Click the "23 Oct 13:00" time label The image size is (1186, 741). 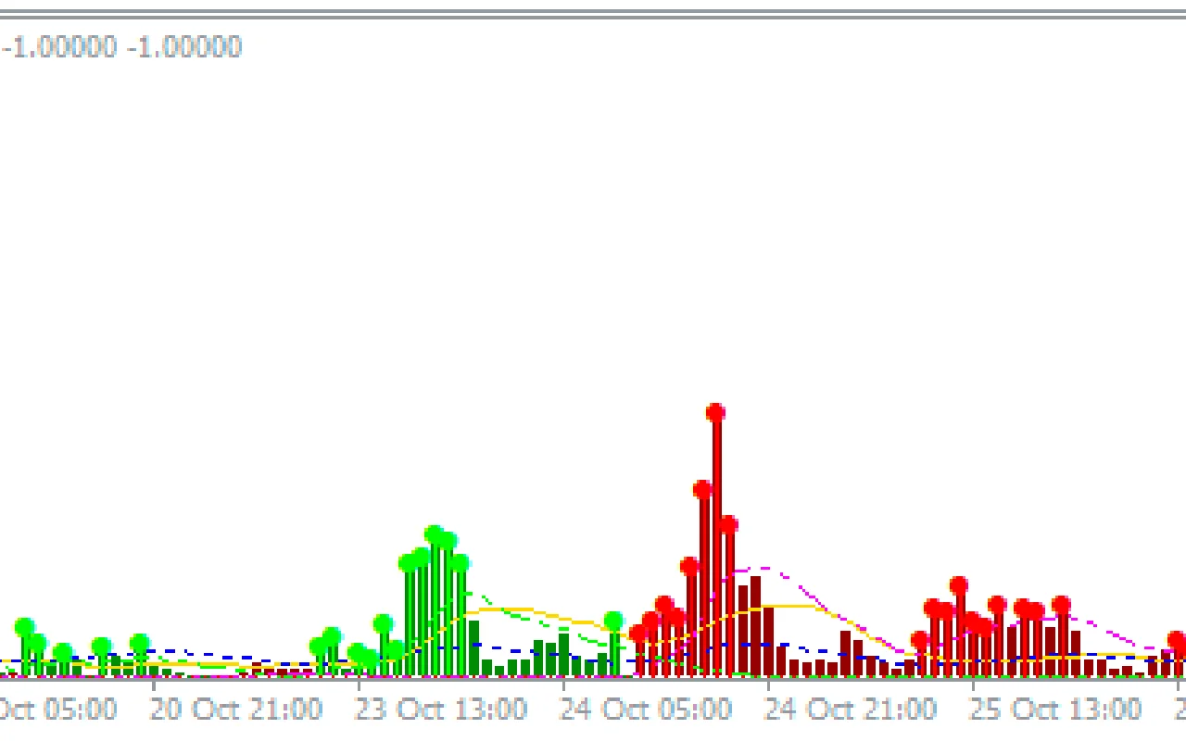click(442, 710)
